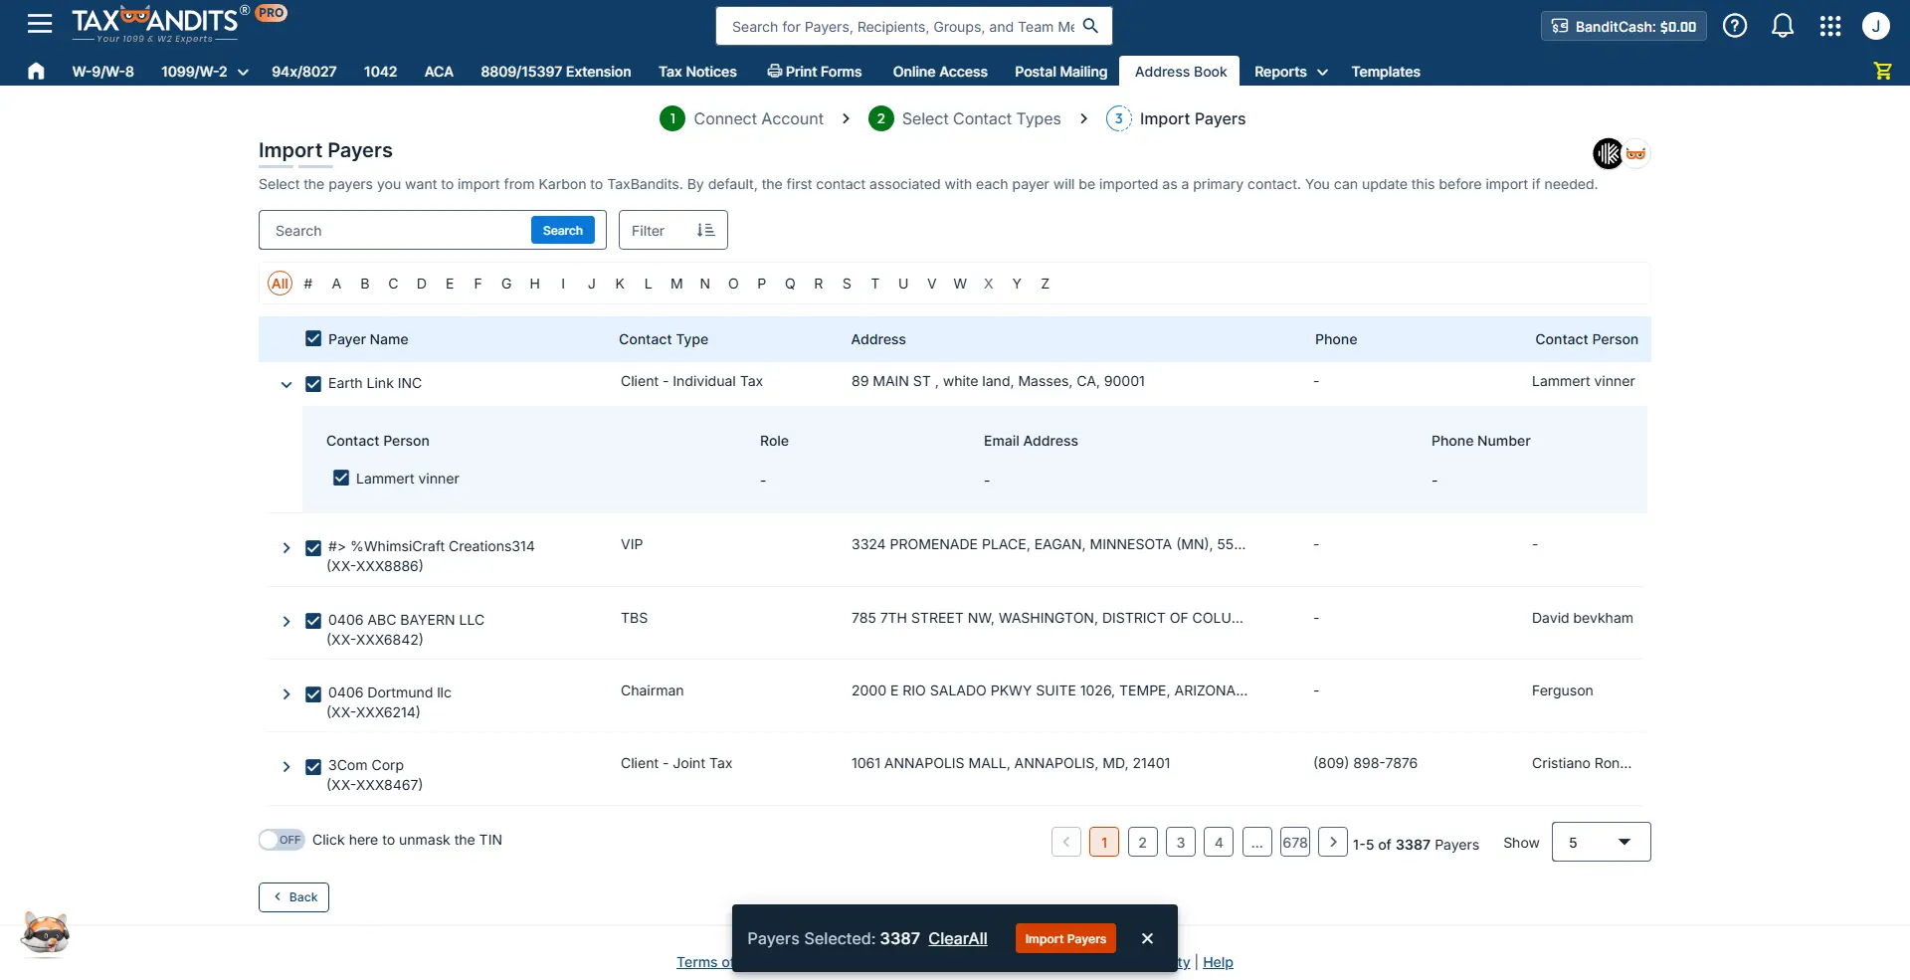
Task: Go to previous page arrow
Action: coord(1066,842)
